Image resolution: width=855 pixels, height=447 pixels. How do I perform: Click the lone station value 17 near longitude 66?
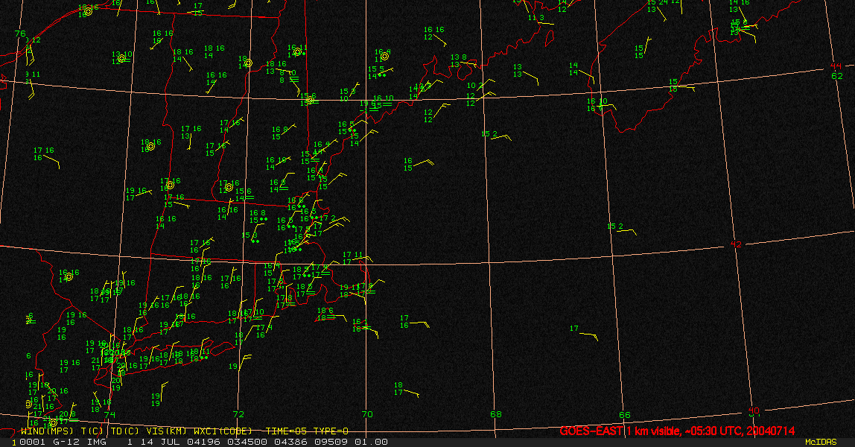coord(574,328)
